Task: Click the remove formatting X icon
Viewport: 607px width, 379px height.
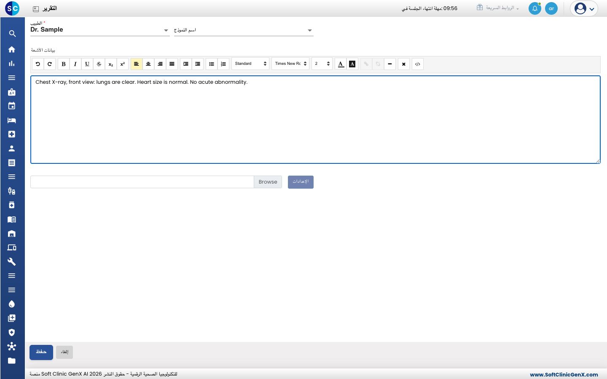Action: (404, 64)
